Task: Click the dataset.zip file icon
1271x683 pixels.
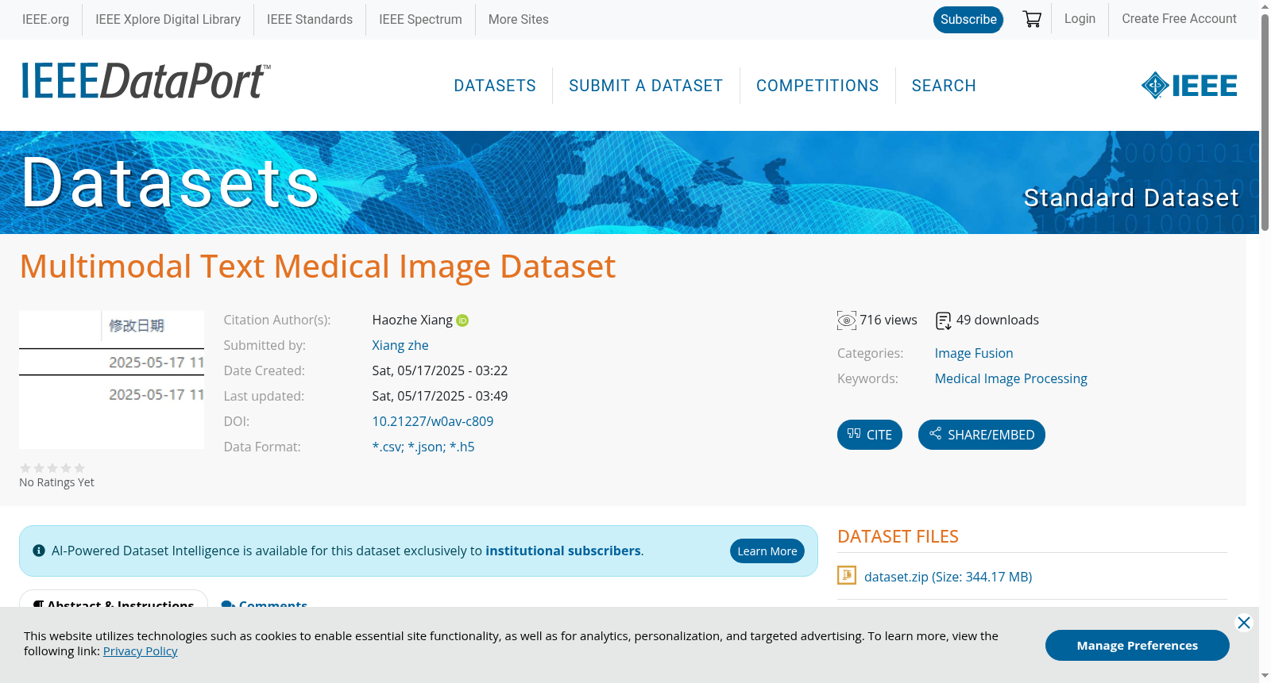Action: click(x=847, y=575)
